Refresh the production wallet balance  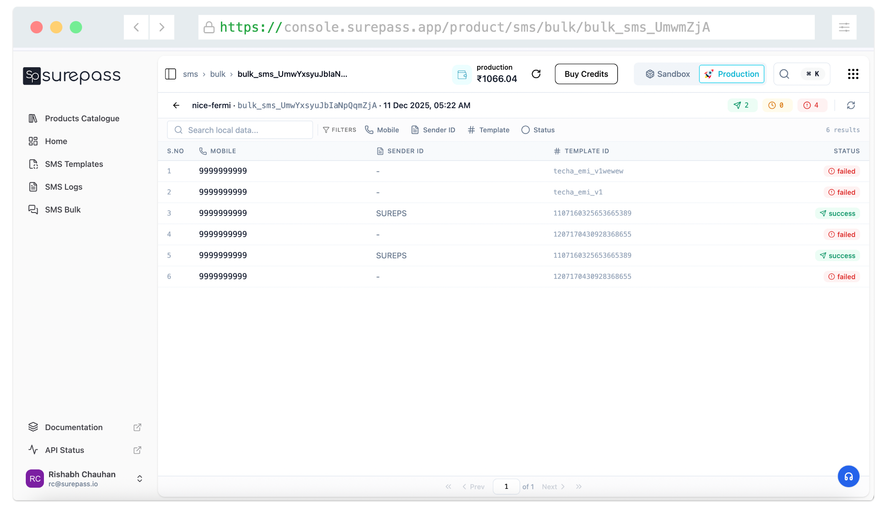pos(536,74)
